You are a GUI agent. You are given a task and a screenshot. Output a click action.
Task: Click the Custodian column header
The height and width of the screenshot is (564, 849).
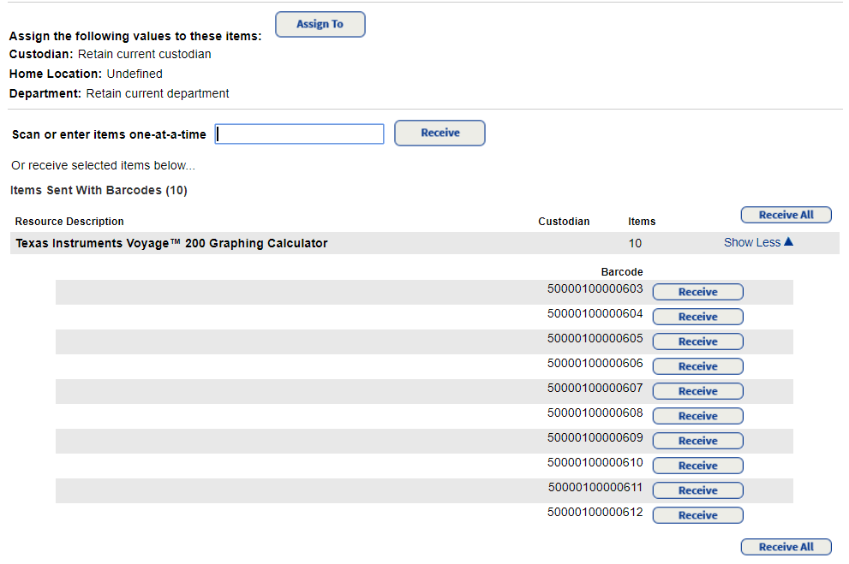point(564,221)
